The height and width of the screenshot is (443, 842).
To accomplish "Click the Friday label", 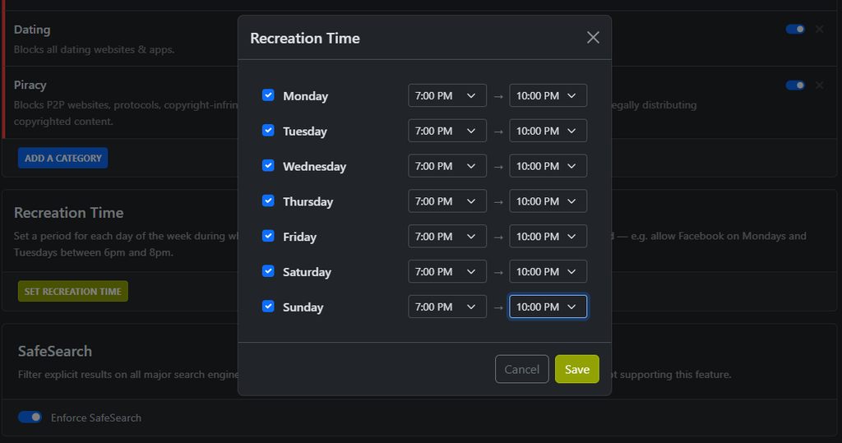I will tap(299, 237).
